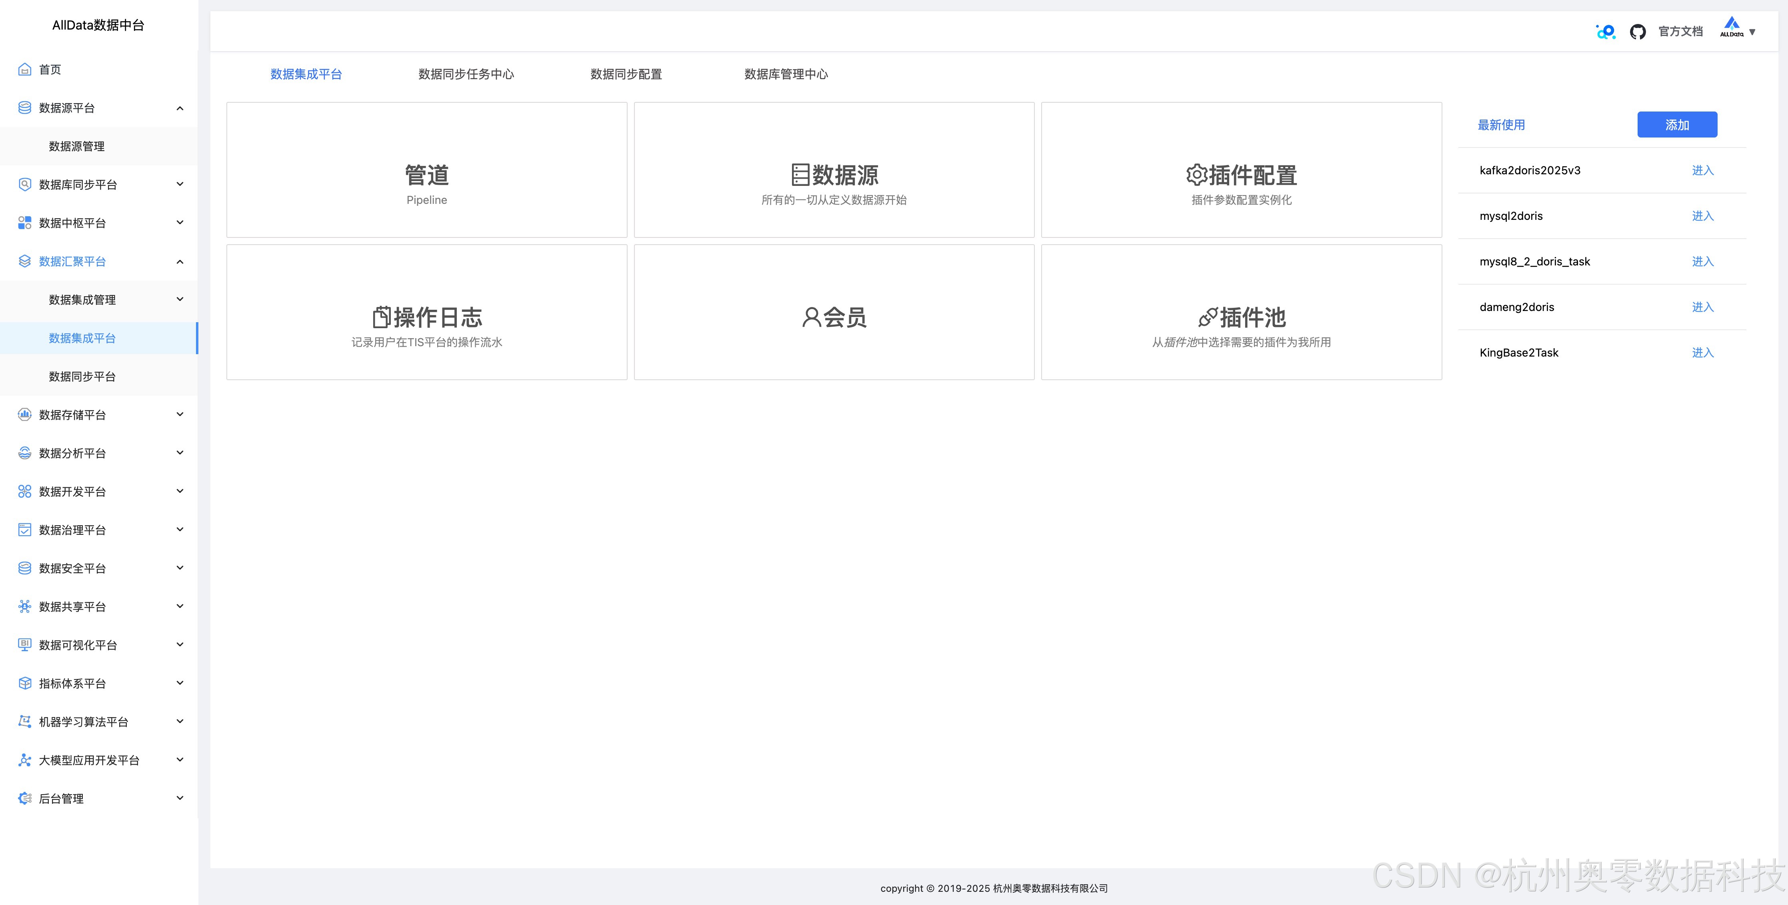Click the database icon on 数据源 card
Screen dimensions: 1788x905
[800, 175]
